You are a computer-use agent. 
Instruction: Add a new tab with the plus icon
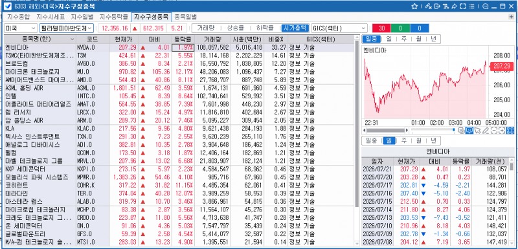[512, 16]
